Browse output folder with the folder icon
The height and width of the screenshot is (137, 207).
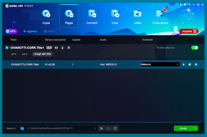coord(101,128)
